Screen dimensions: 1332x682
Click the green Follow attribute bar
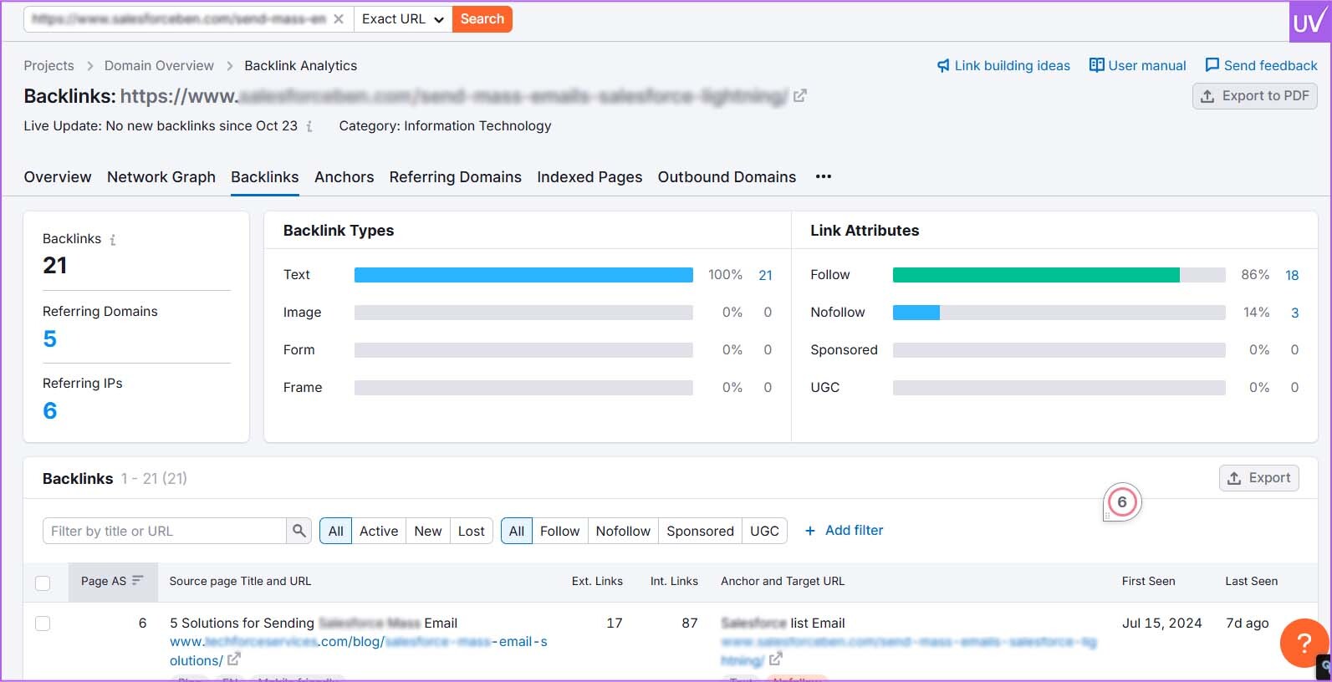coord(1036,275)
